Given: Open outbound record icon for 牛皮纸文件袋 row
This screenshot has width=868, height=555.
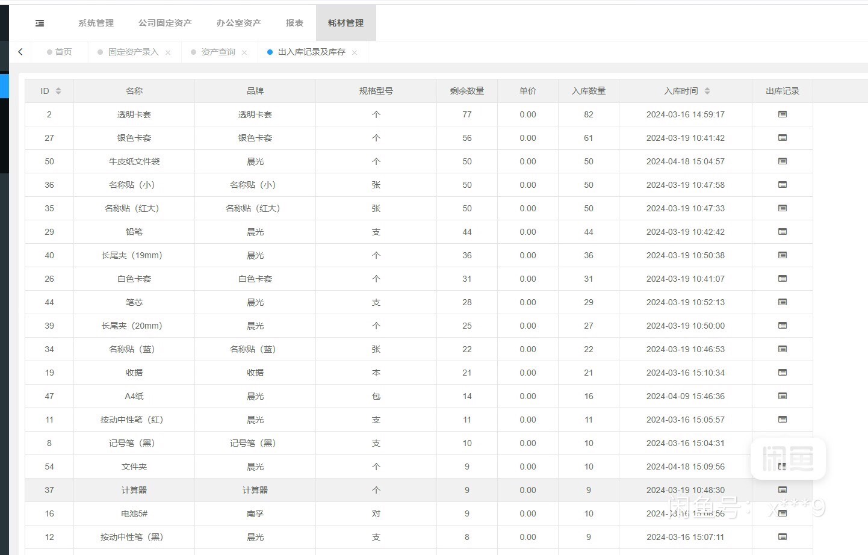Looking at the screenshot, I should pos(782,161).
